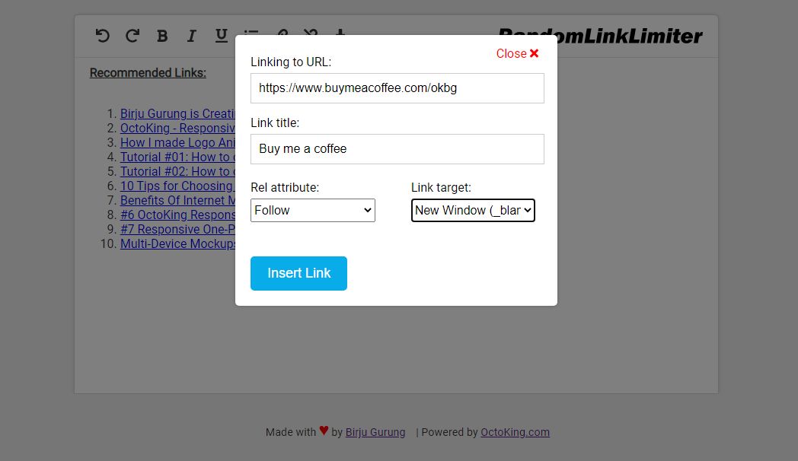Edit the Linking to URL input field
Viewport: 798px width, 461px height.
[397, 87]
